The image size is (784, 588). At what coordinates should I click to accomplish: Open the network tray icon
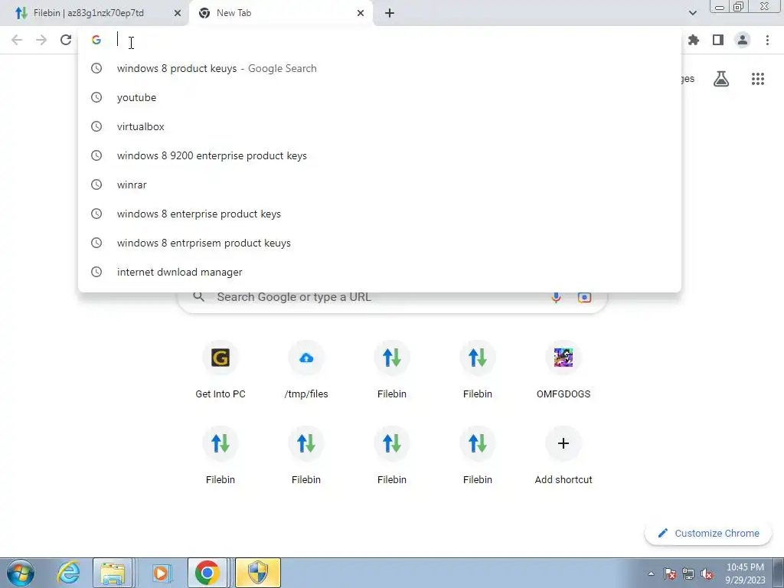pyautogui.click(x=688, y=574)
